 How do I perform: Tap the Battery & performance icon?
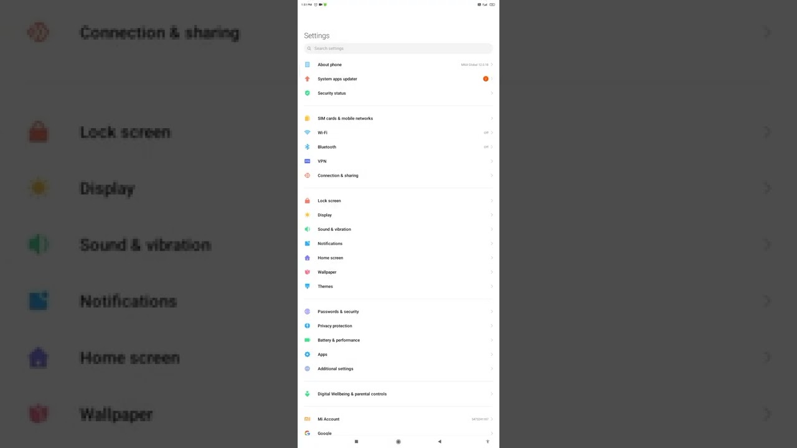pyautogui.click(x=307, y=340)
